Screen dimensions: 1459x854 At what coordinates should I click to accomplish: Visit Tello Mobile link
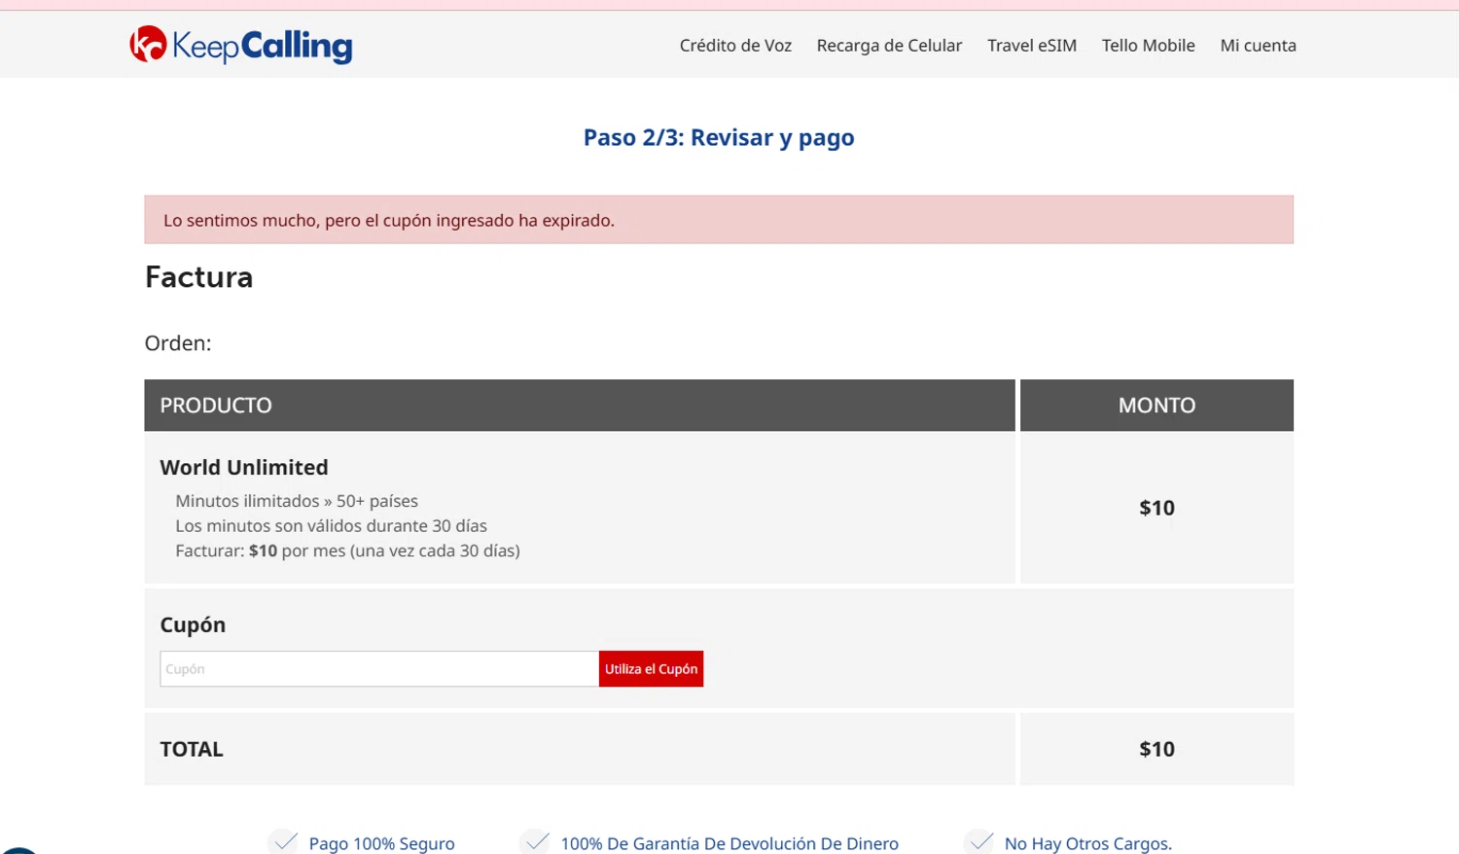click(x=1148, y=46)
